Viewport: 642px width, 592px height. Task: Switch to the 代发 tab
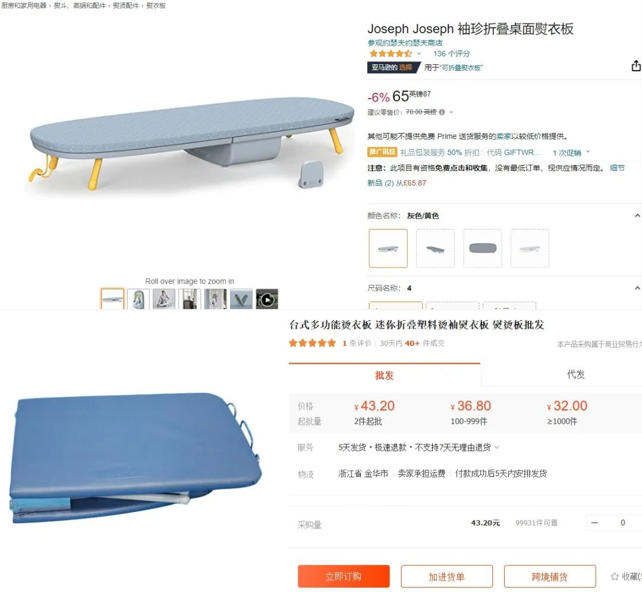pos(575,374)
